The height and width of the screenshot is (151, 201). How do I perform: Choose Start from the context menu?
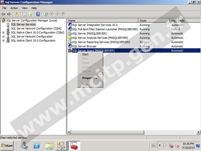coord(90,54)
